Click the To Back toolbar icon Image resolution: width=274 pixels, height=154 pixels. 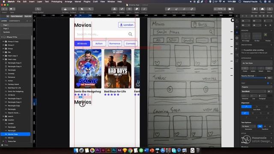click(x=73, y=9)
